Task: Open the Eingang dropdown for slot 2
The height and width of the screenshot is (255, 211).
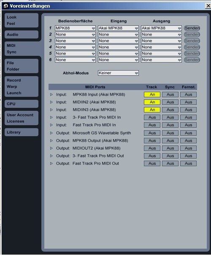Action: [x=118, y=35]
